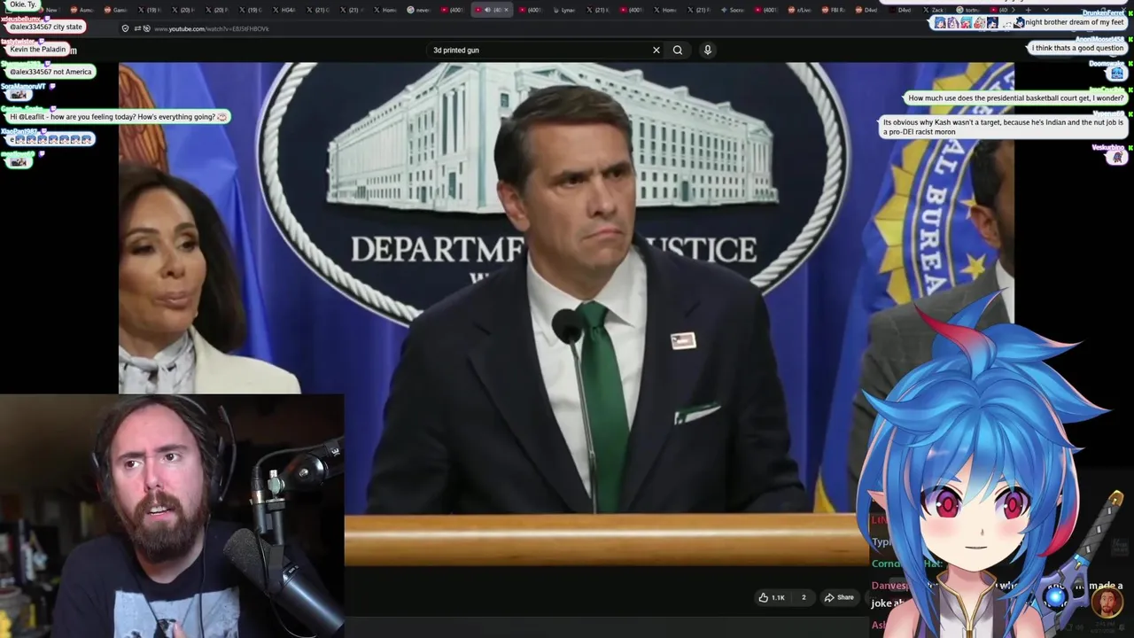Open the Share dialog for the video
Image resolution: width=1134 pixels, height=638 pixels.
point(839,597)
